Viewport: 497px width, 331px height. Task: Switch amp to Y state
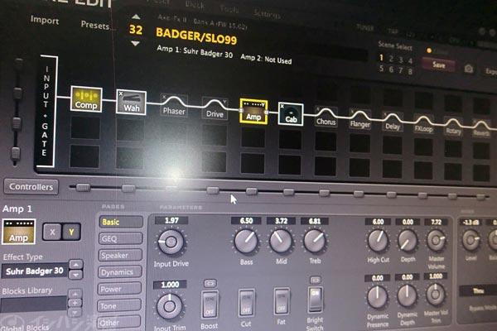pyautogui.click(x=71, y=233)
